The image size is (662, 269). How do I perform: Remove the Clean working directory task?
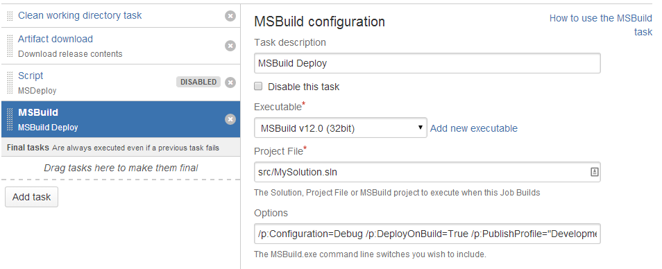tap(230, 16)
